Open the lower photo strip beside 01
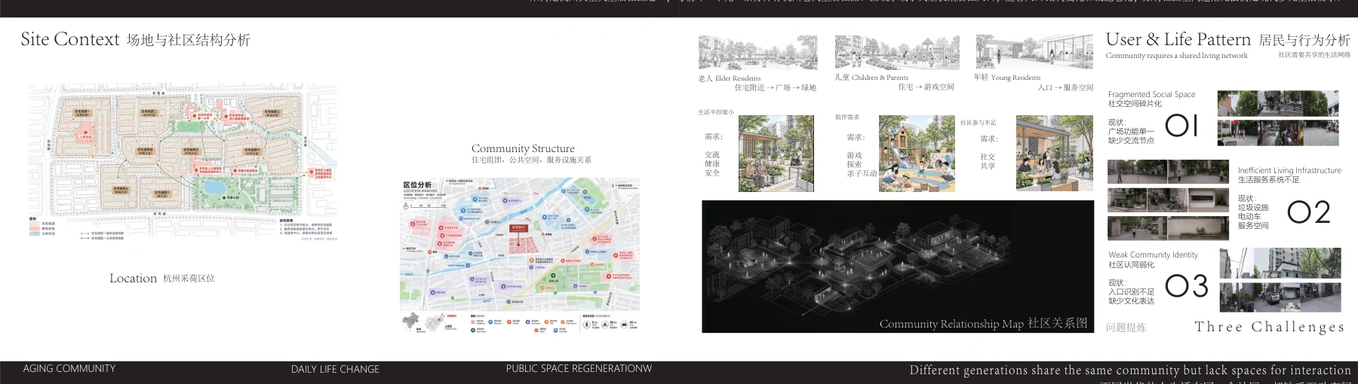The height and width of the screenshot is (384, 1358). [1278, 133]
